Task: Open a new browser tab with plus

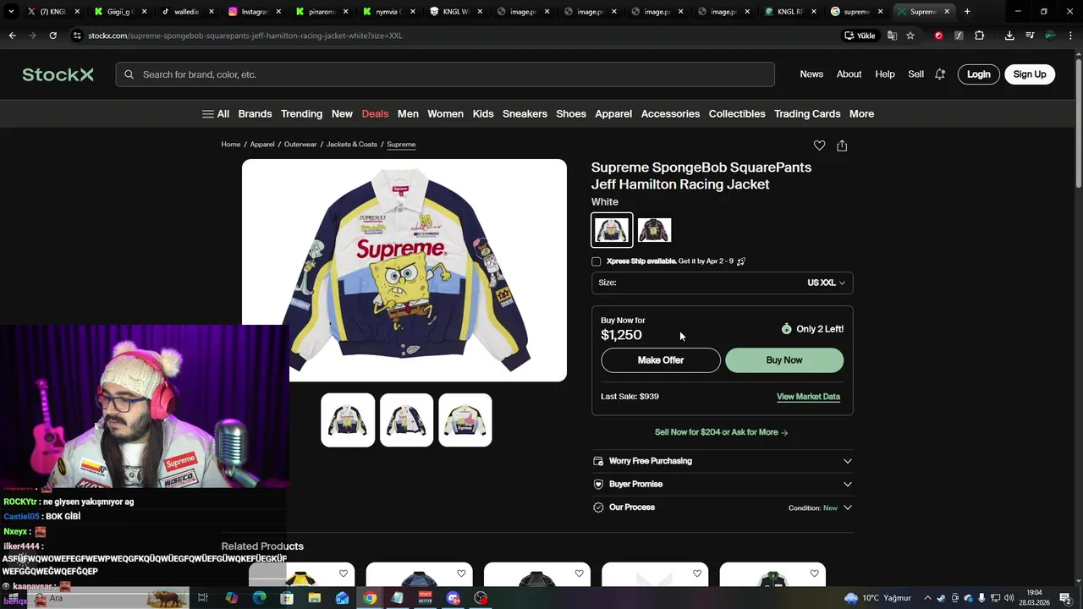Action: pyautogui.click(x=967, y=12)
